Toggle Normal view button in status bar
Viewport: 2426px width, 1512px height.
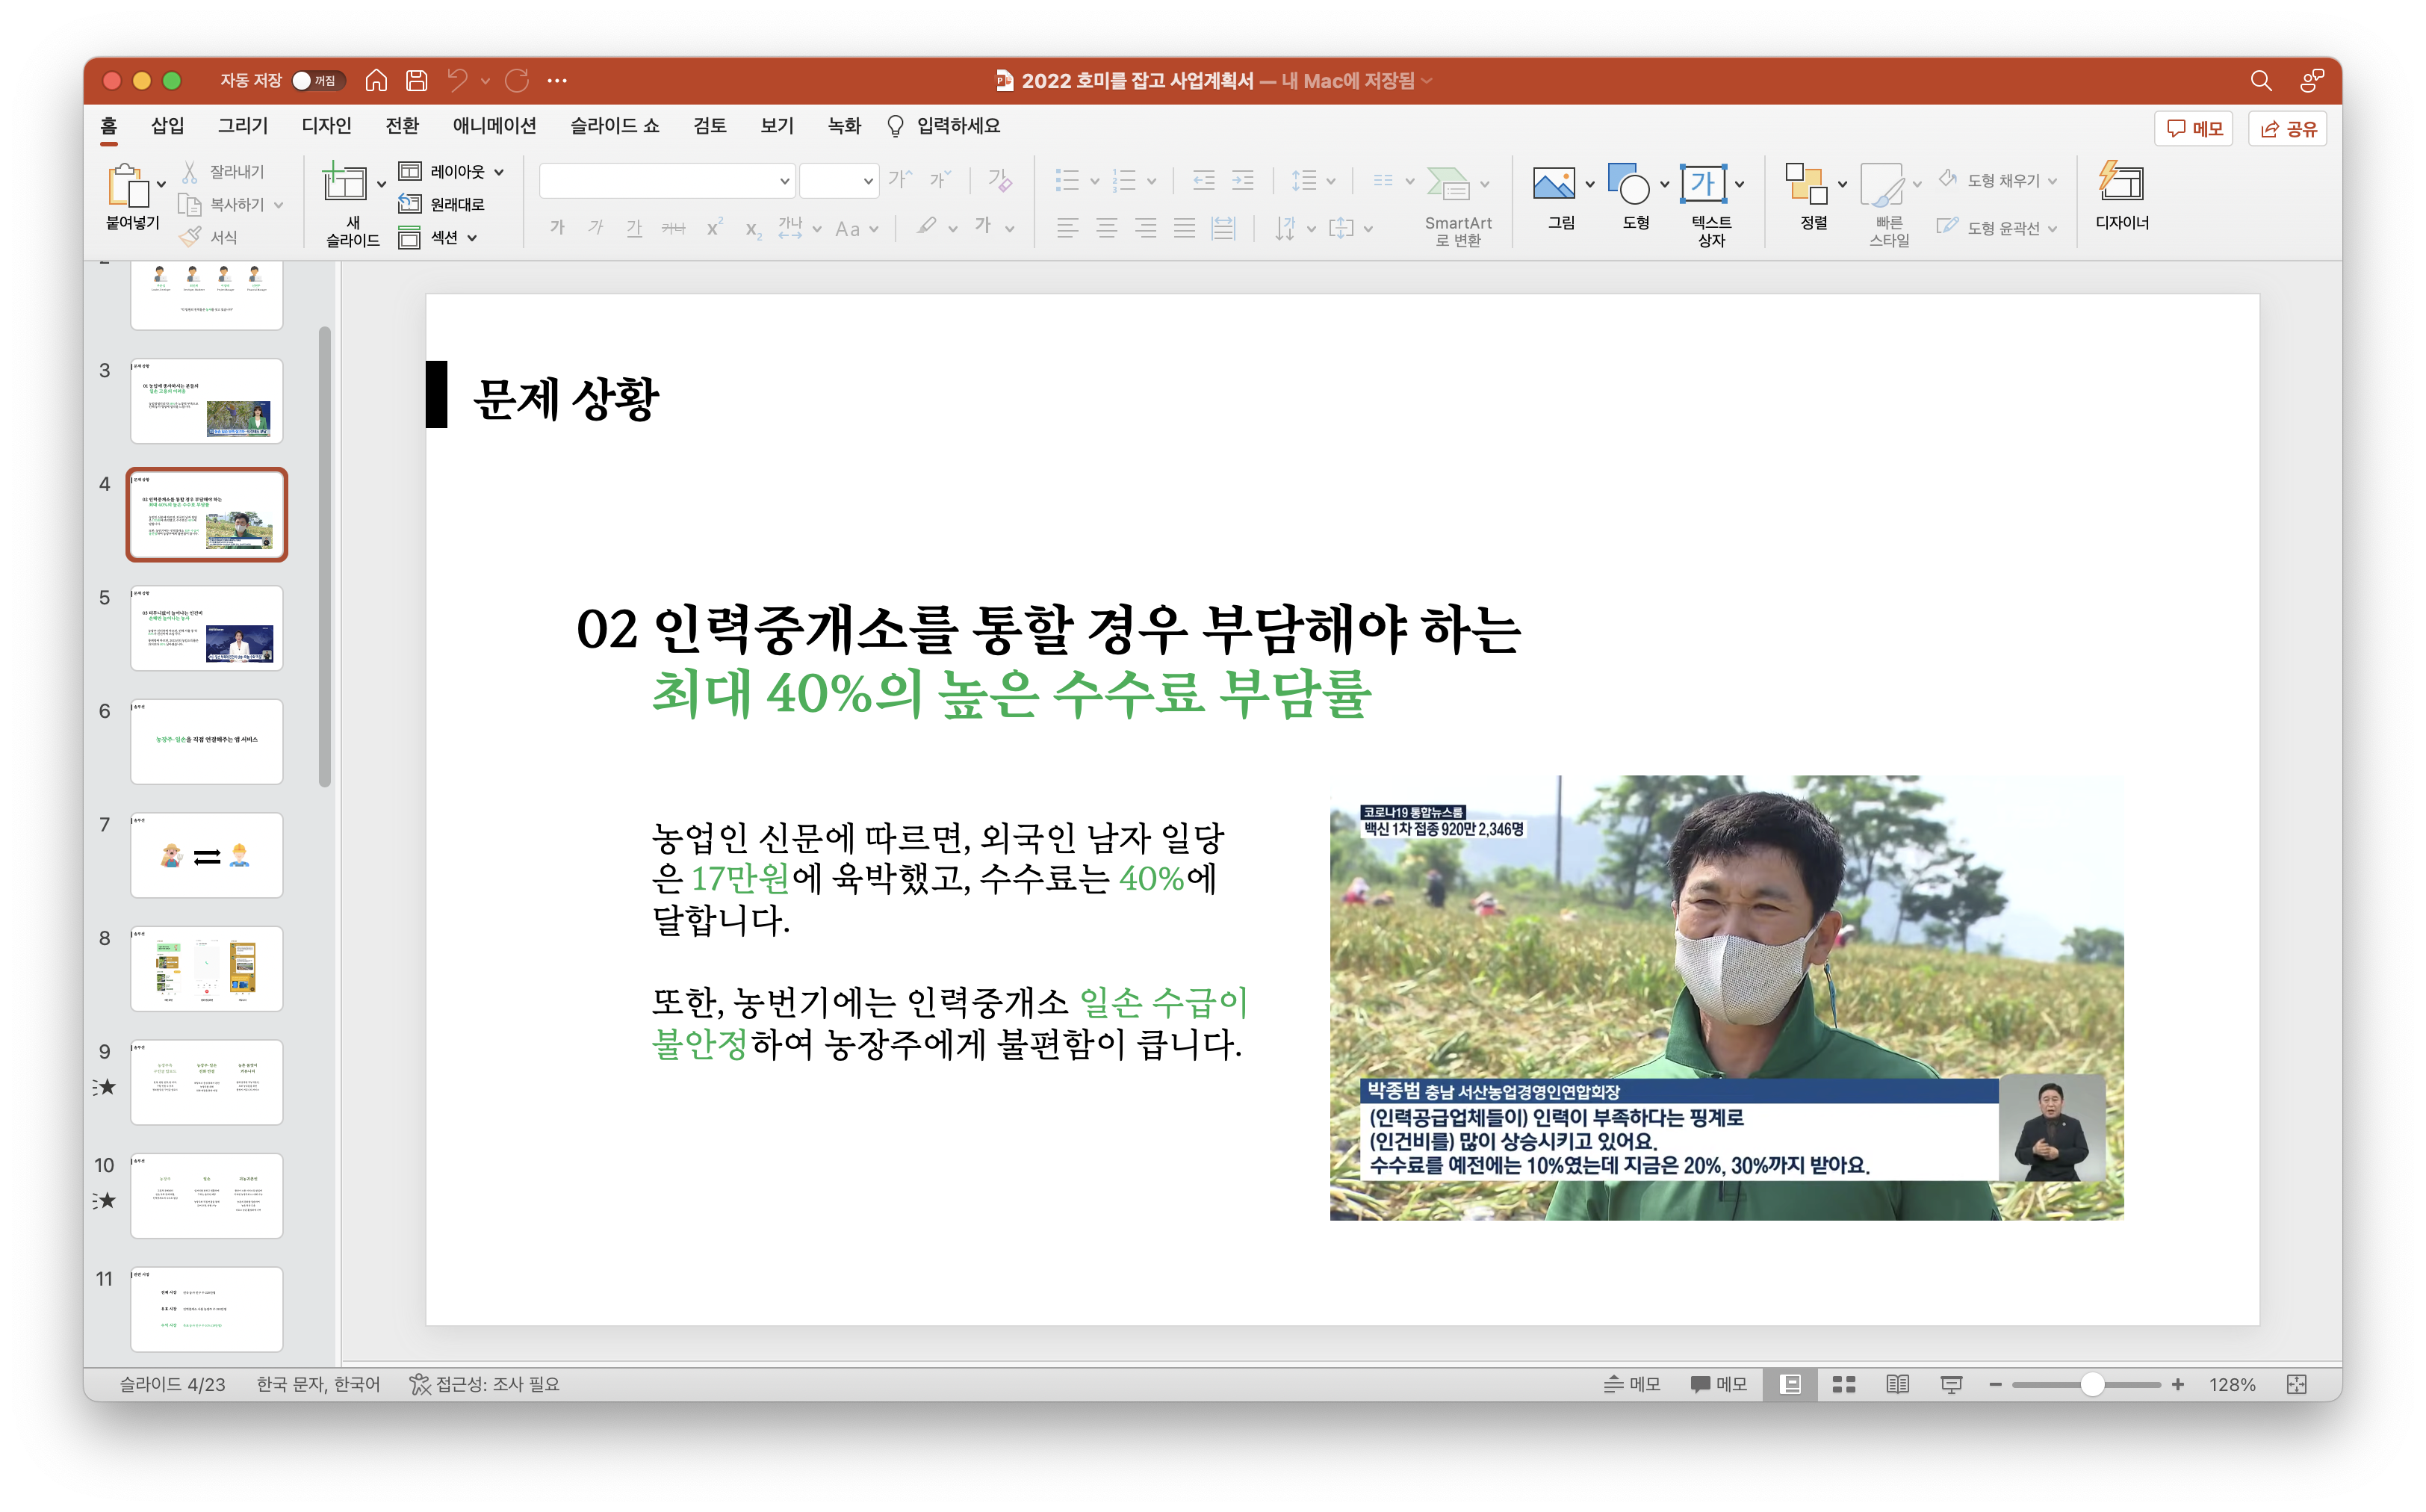(1790, 1384)
